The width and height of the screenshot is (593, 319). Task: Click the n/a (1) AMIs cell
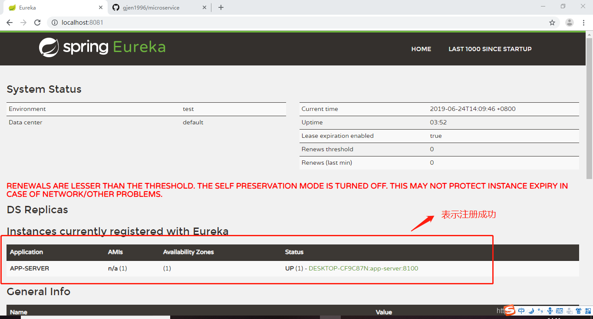[118, 268]
